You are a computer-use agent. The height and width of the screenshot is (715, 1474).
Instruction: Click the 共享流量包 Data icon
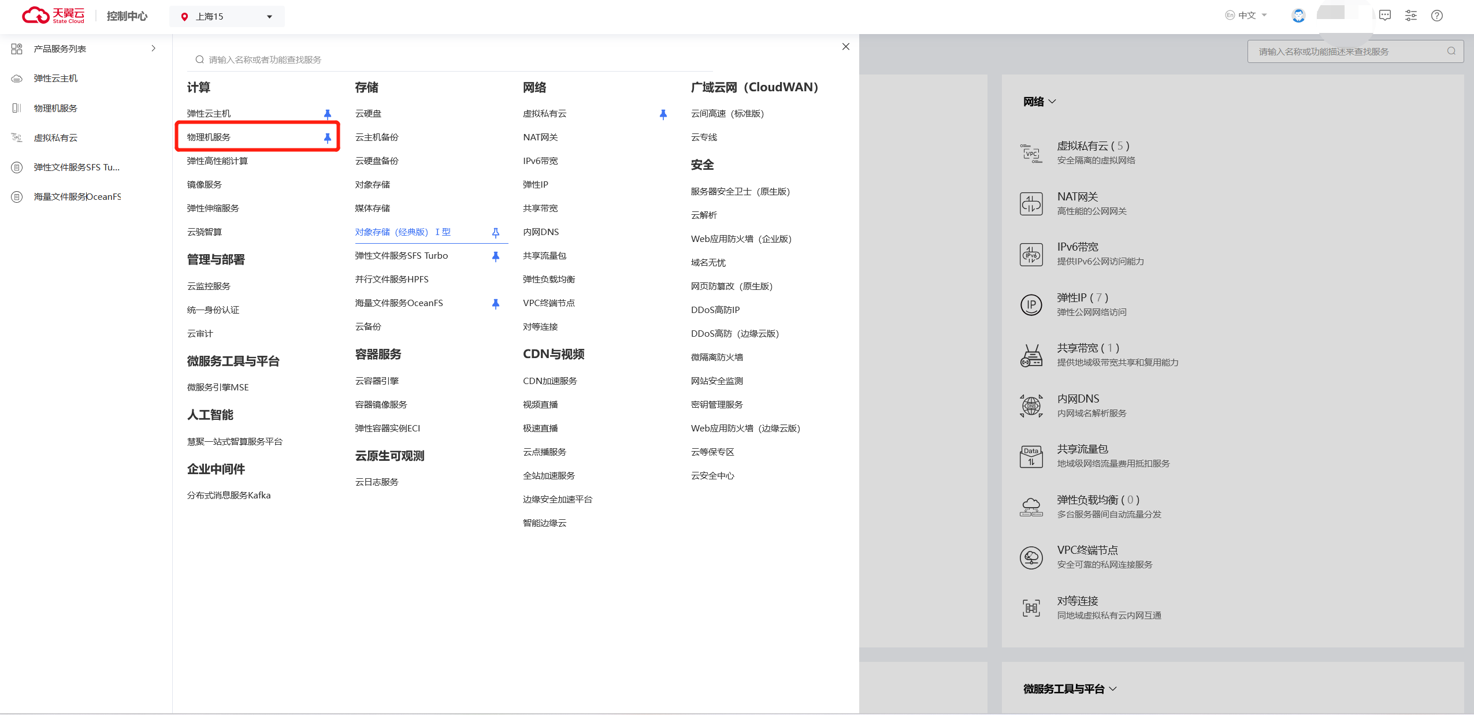[x=1031, y=457]
